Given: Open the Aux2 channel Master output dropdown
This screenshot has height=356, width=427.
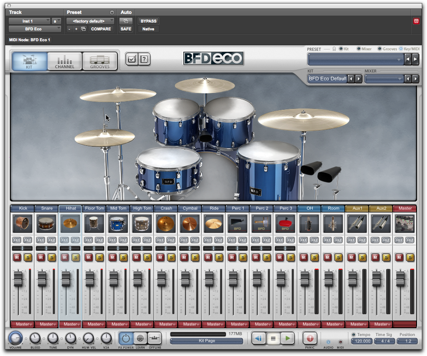Looking at the screenshot, I should 381,324.
